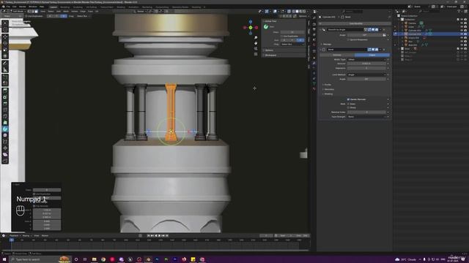The width and height of the screenshot is (469, 263).
Task: Expand the Geometry section of Bevel modifier
Action: pyautogui.click(x=328, y=89)
